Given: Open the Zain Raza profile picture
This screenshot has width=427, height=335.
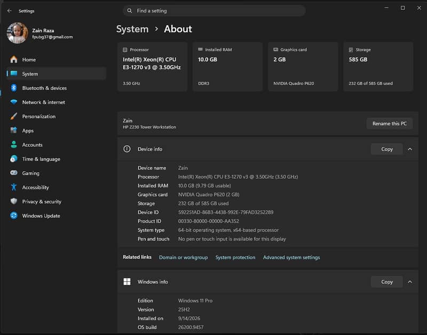Looking at the screenshot, I should coord(17,33).
